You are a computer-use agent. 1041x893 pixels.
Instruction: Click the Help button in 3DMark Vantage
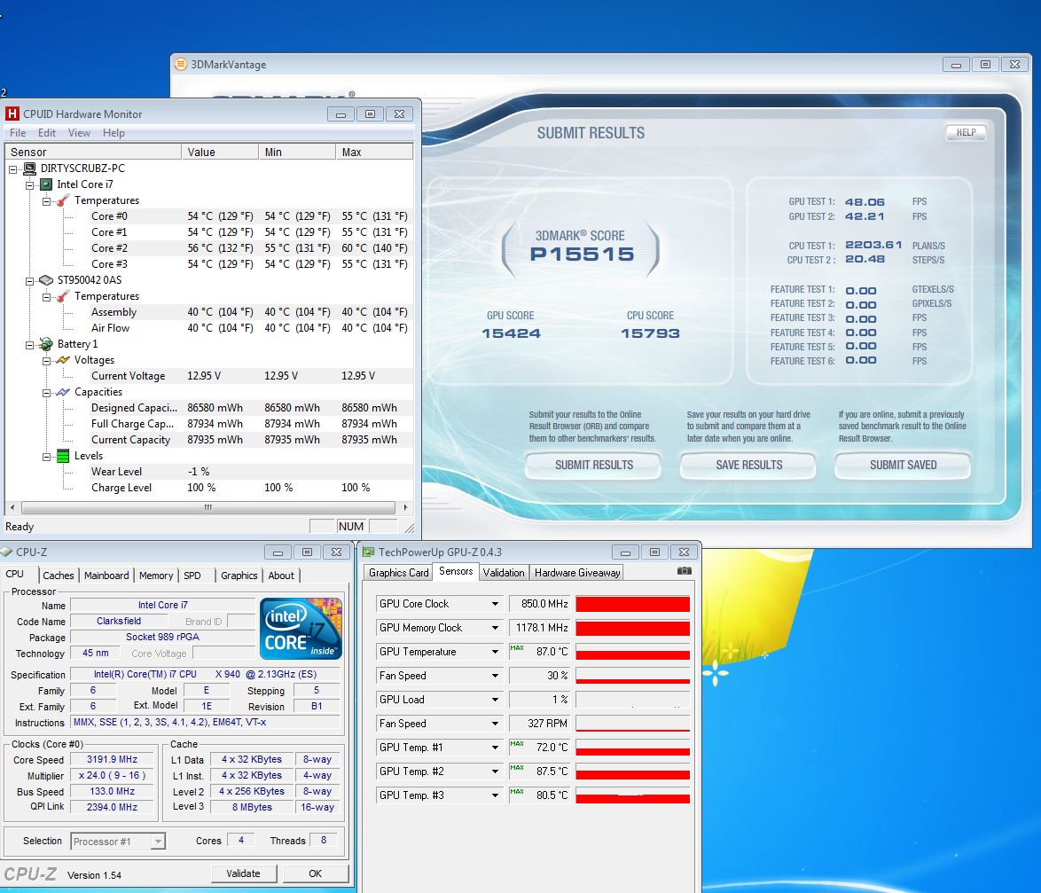coord(966,132)
